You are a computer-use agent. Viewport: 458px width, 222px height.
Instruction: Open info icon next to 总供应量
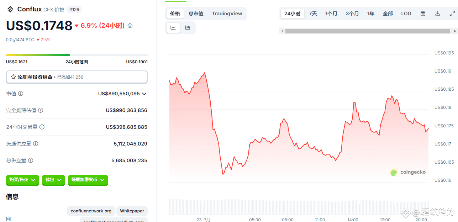(31, 160)
